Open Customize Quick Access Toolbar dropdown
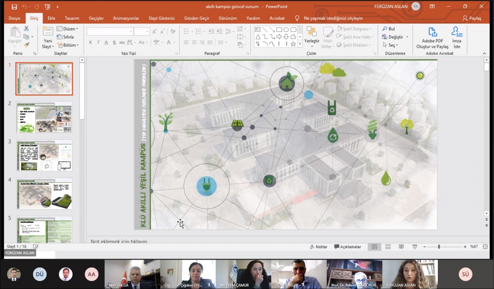 [57, 7]
